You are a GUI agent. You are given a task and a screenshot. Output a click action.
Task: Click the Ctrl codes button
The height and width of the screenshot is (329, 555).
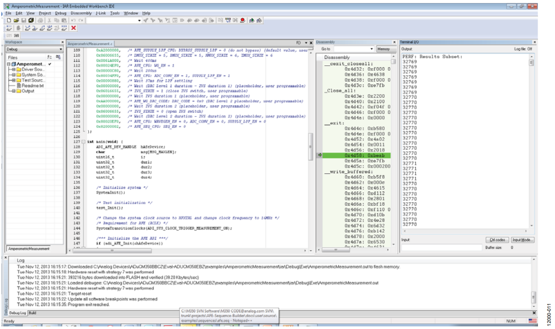pos(497,240)
